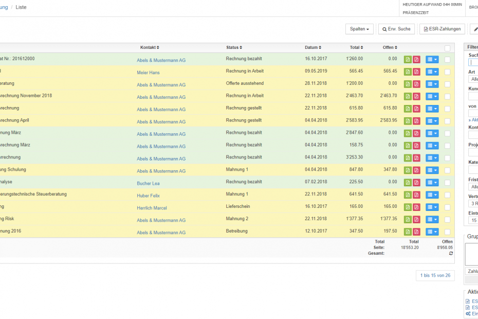Open red PDF icon in Meier Hans row

tap(416, 72)
